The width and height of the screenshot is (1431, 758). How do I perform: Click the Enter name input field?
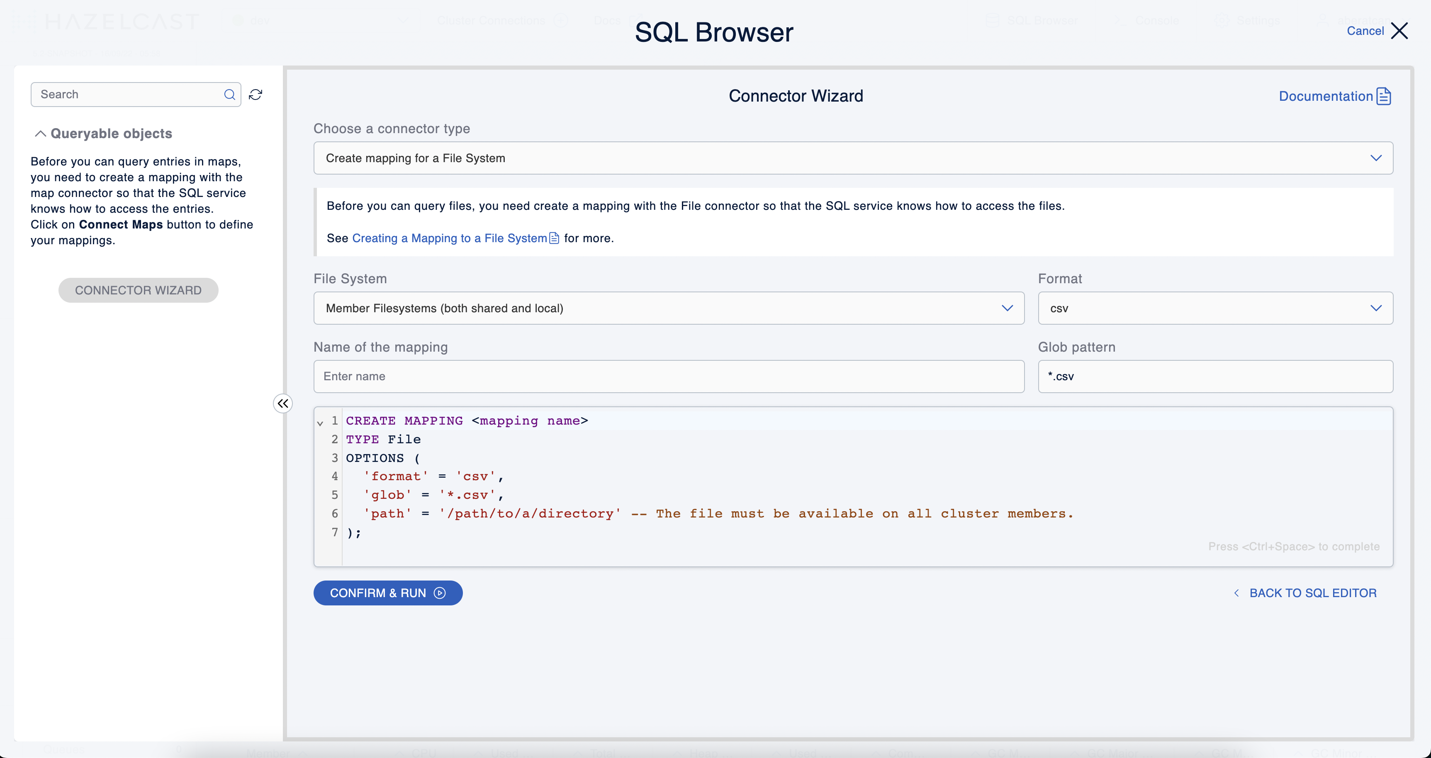pyautogui.click(x=667, y=376)
